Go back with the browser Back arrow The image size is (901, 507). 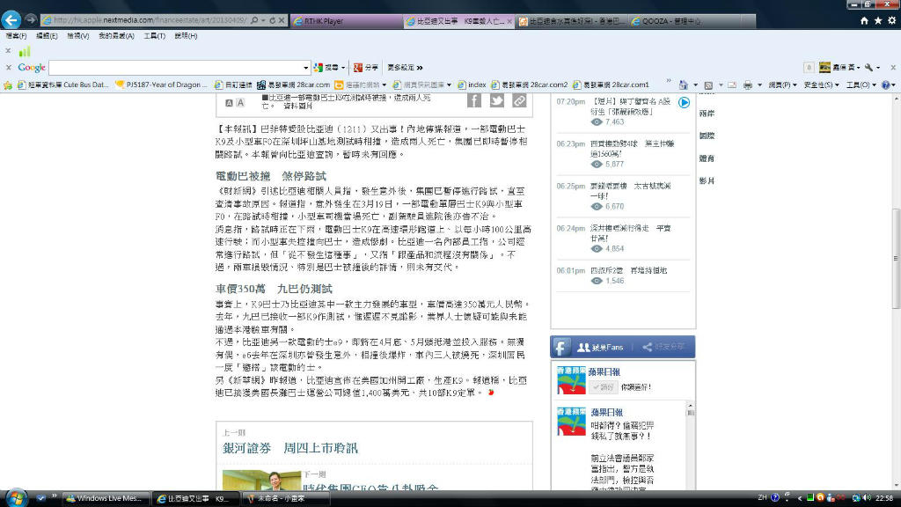(11, 20)
